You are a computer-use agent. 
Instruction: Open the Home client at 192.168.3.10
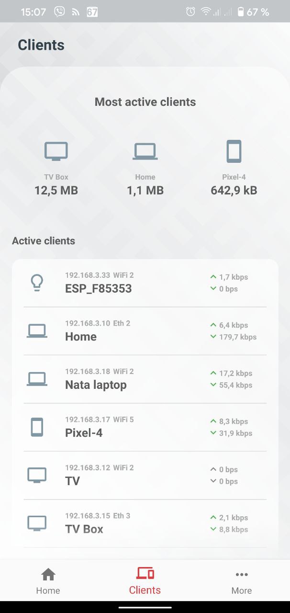145,331
